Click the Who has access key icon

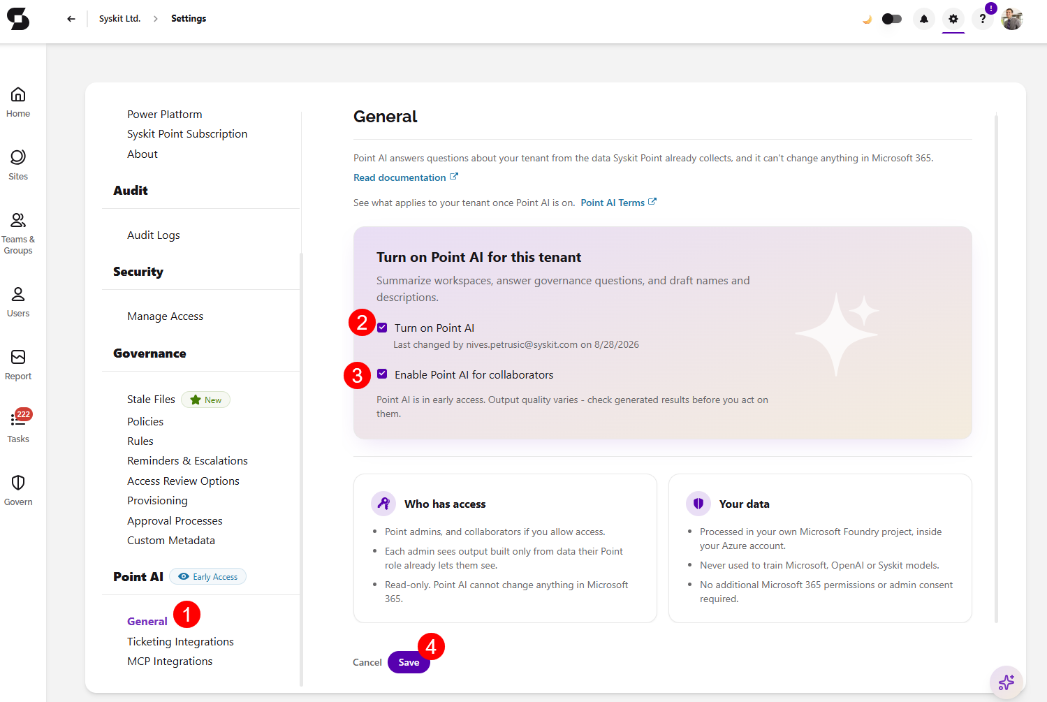click(383, 503)
